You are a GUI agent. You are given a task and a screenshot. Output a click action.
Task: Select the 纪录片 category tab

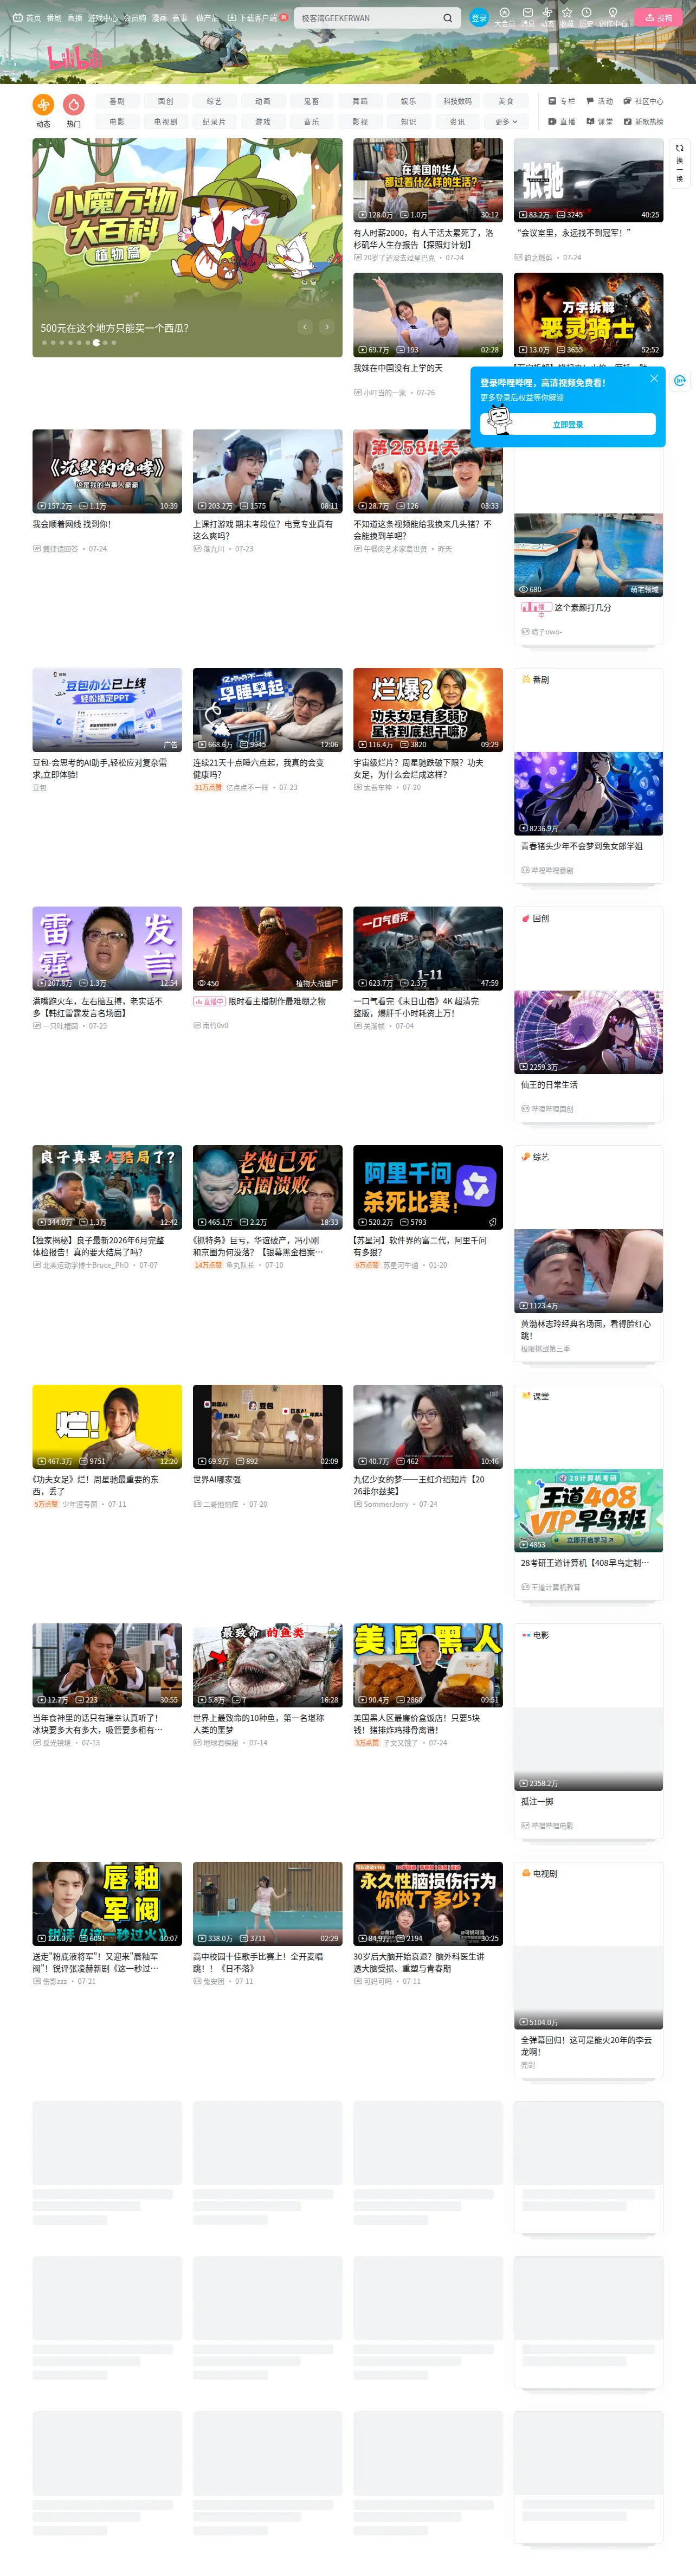pyautogui.click(x=214, y=122)
